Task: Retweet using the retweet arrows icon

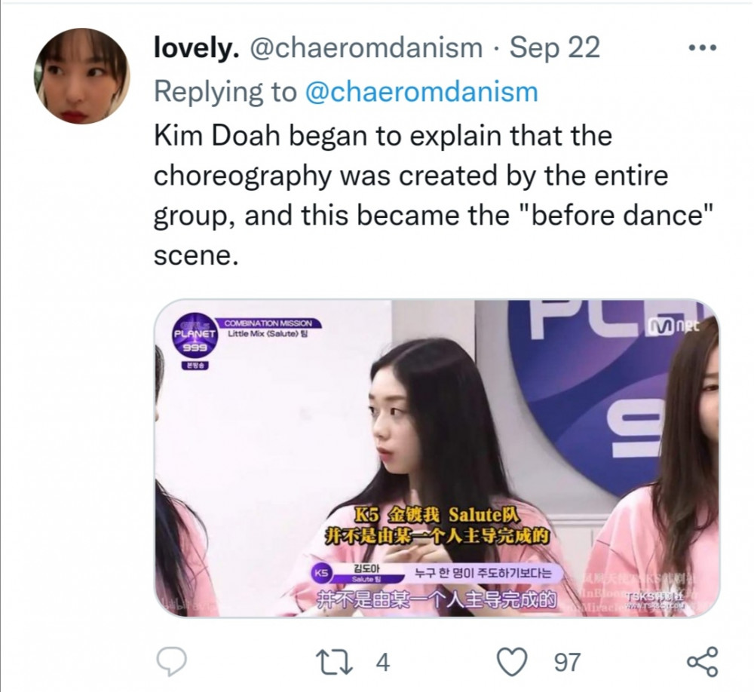Action: (x=334, y=662)
